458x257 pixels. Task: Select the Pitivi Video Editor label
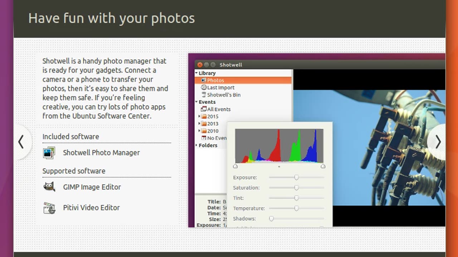tap(91, 208)
